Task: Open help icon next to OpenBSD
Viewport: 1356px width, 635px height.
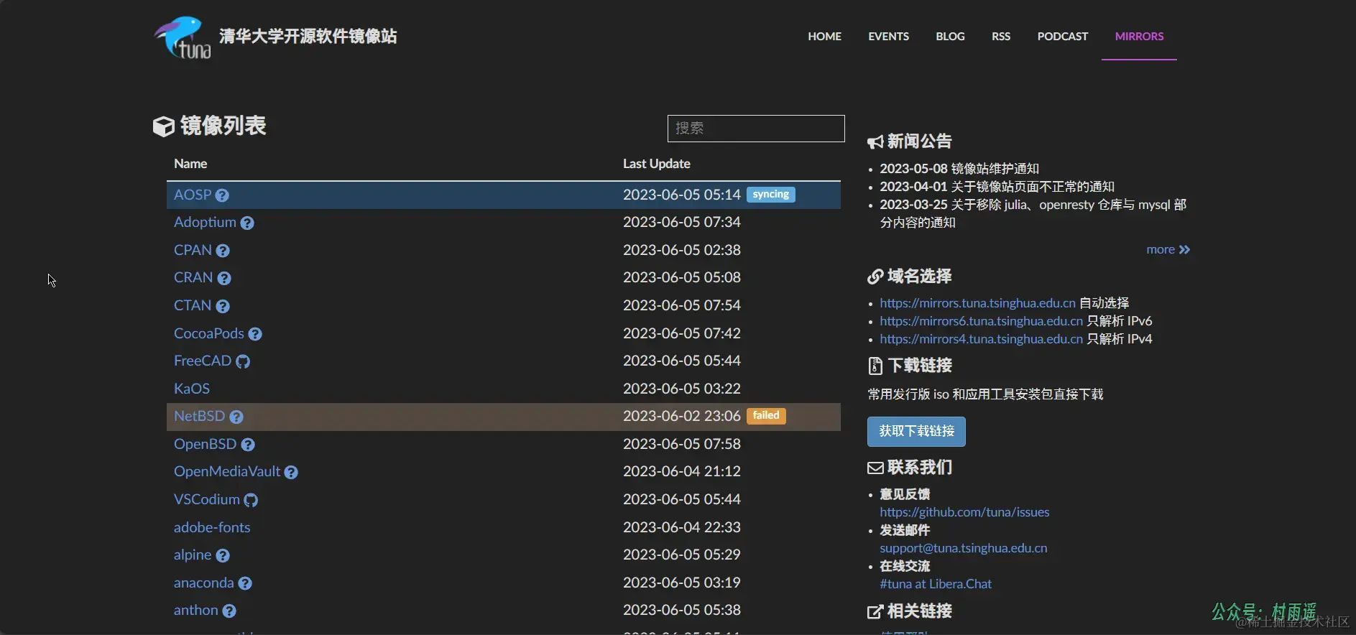Action: [248, 445]
